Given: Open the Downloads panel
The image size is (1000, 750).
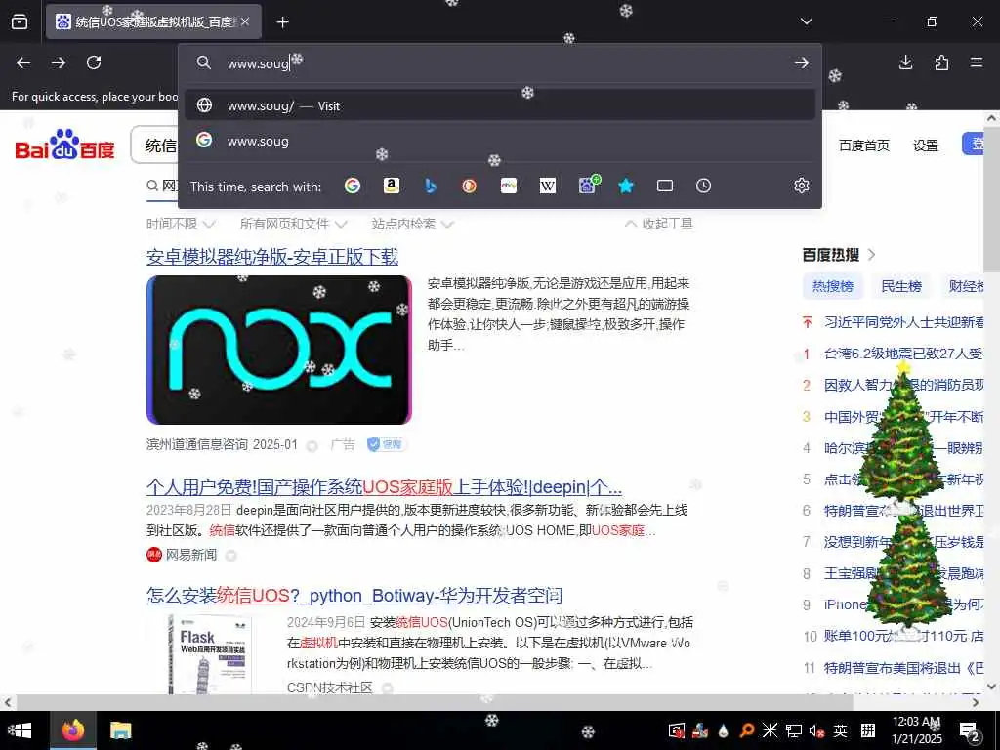Looking at the screenshot, I should tap(905, 62).
